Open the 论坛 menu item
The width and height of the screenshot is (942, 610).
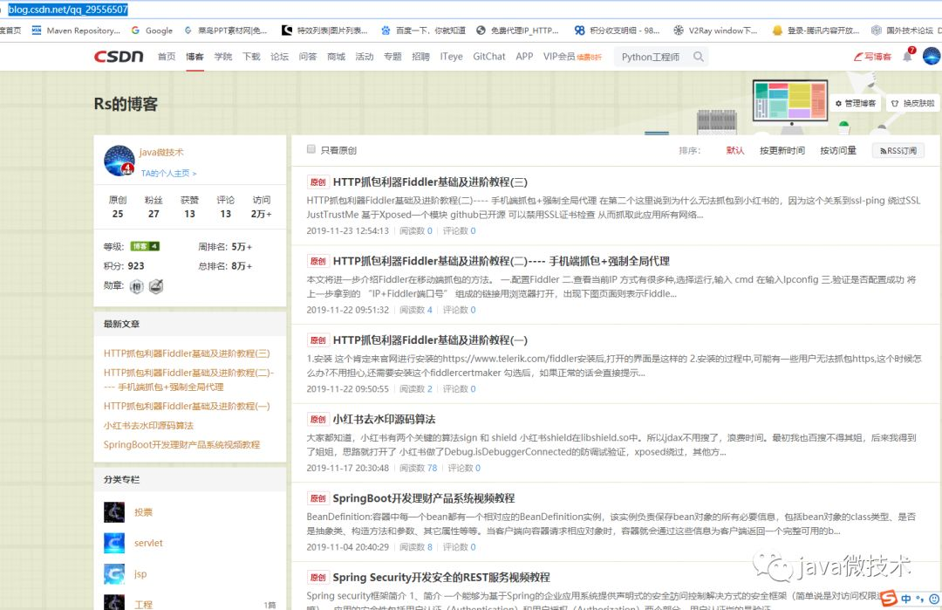[x=279, y=55]
